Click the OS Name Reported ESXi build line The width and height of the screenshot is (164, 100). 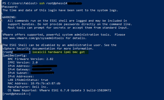(59, 90)
